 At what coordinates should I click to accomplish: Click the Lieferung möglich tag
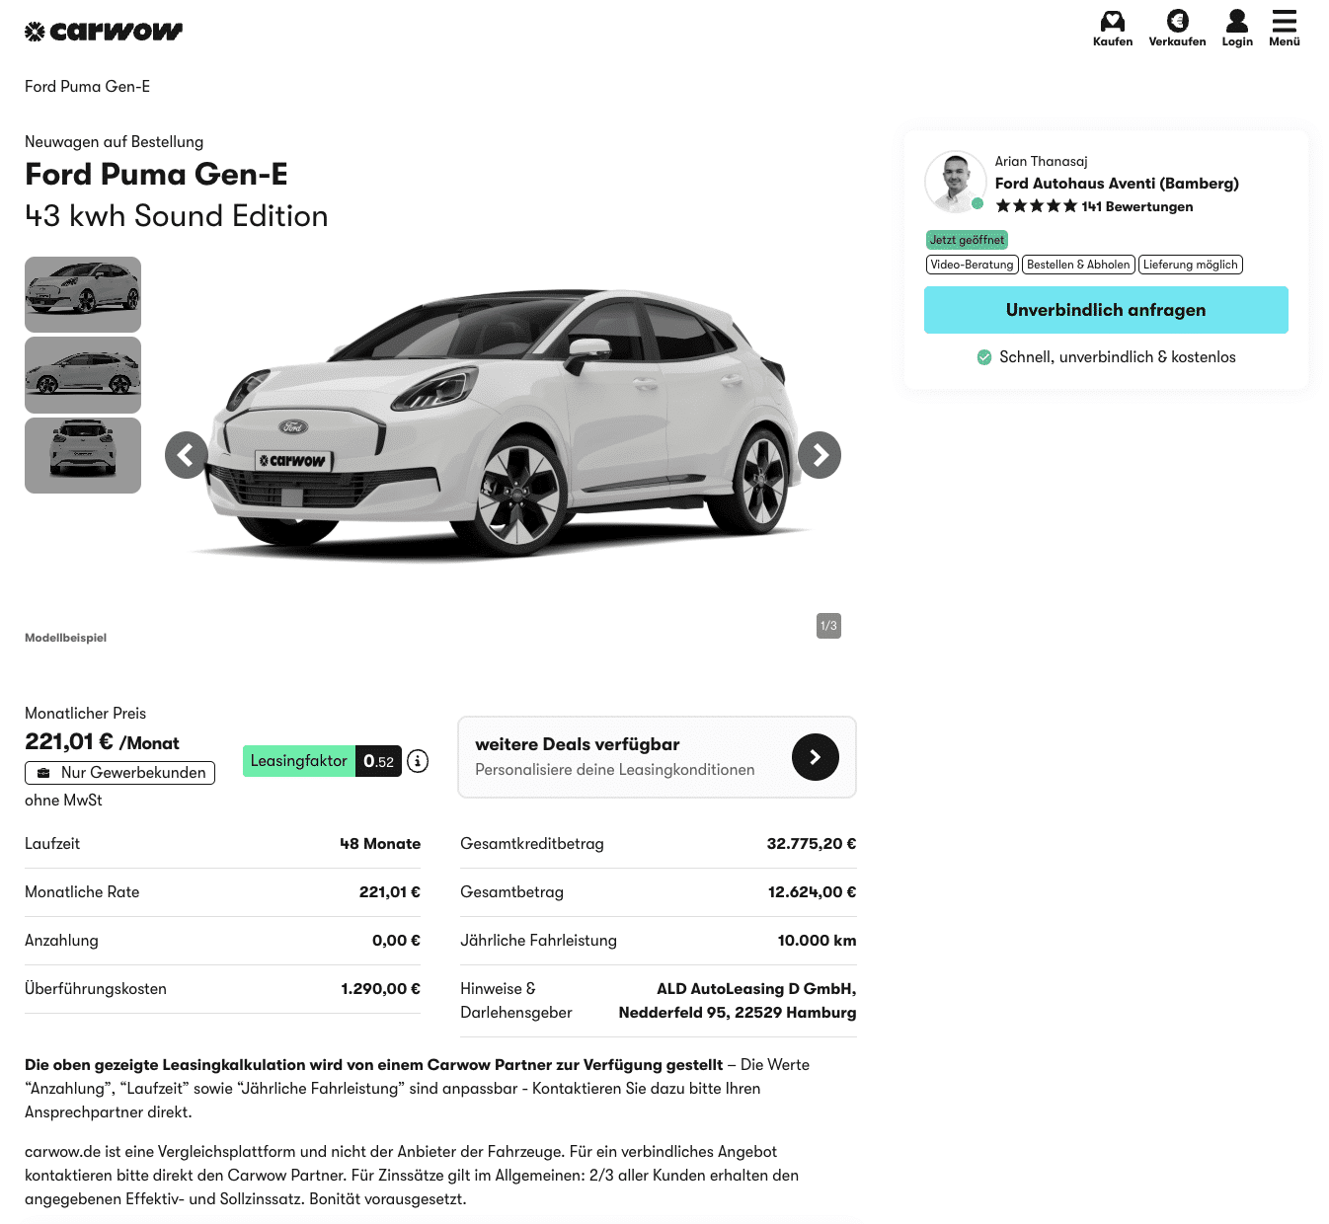[x=1190, y=265]
